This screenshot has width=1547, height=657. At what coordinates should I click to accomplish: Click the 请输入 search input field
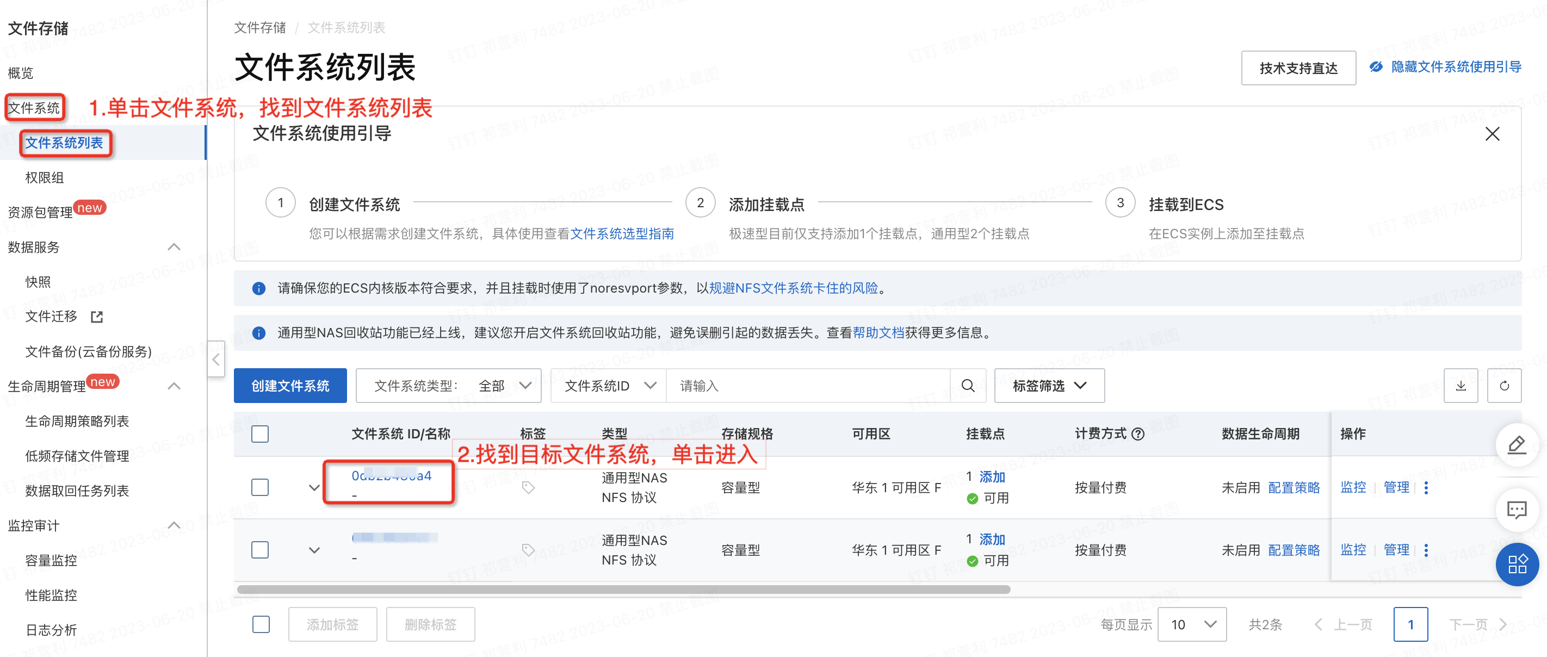[807, 386]
